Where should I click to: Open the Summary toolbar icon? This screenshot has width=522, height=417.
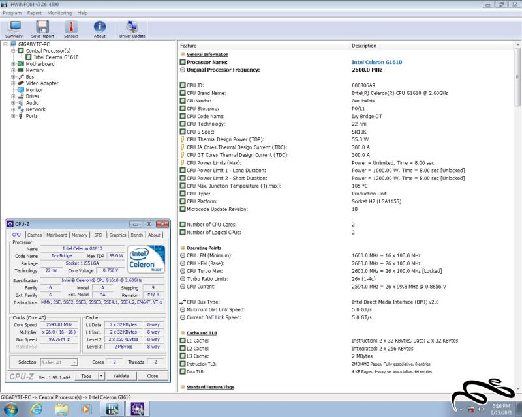[14, 27]
